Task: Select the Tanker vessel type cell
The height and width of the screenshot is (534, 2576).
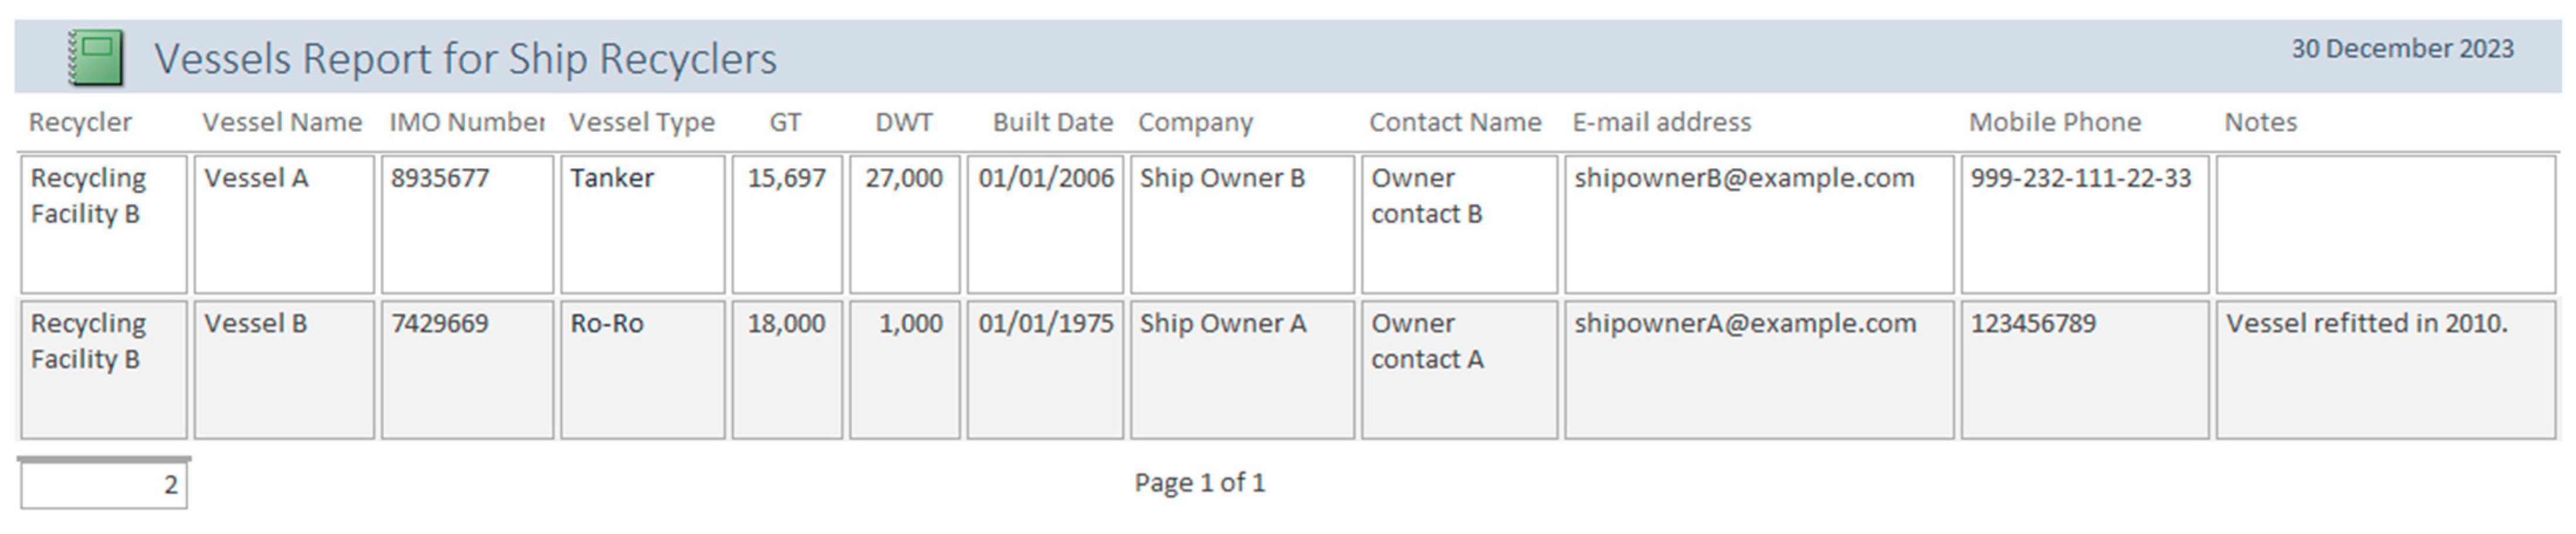Action: click(x=642, y=224)
